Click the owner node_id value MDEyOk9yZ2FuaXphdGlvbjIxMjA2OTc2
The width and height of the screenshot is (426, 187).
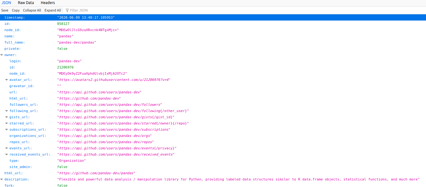coord(92,73)
